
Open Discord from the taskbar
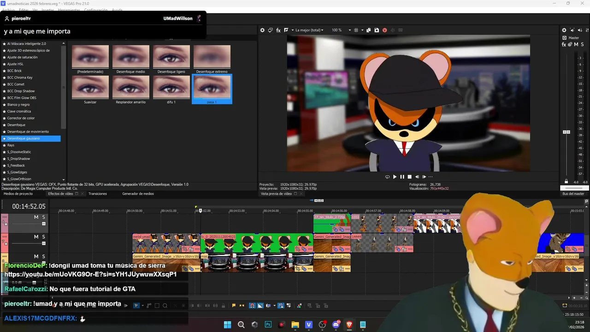coord(336,325)
